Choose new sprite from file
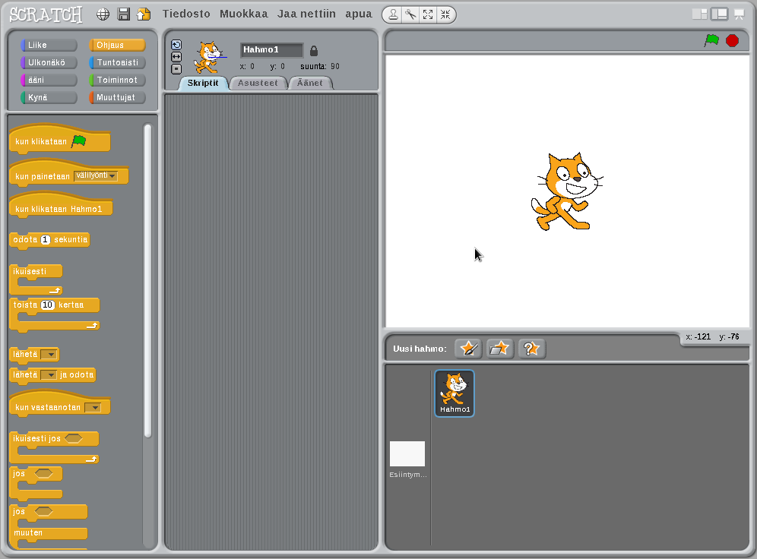The width and height of the screenshot is (757, 559). click(499, 348)
